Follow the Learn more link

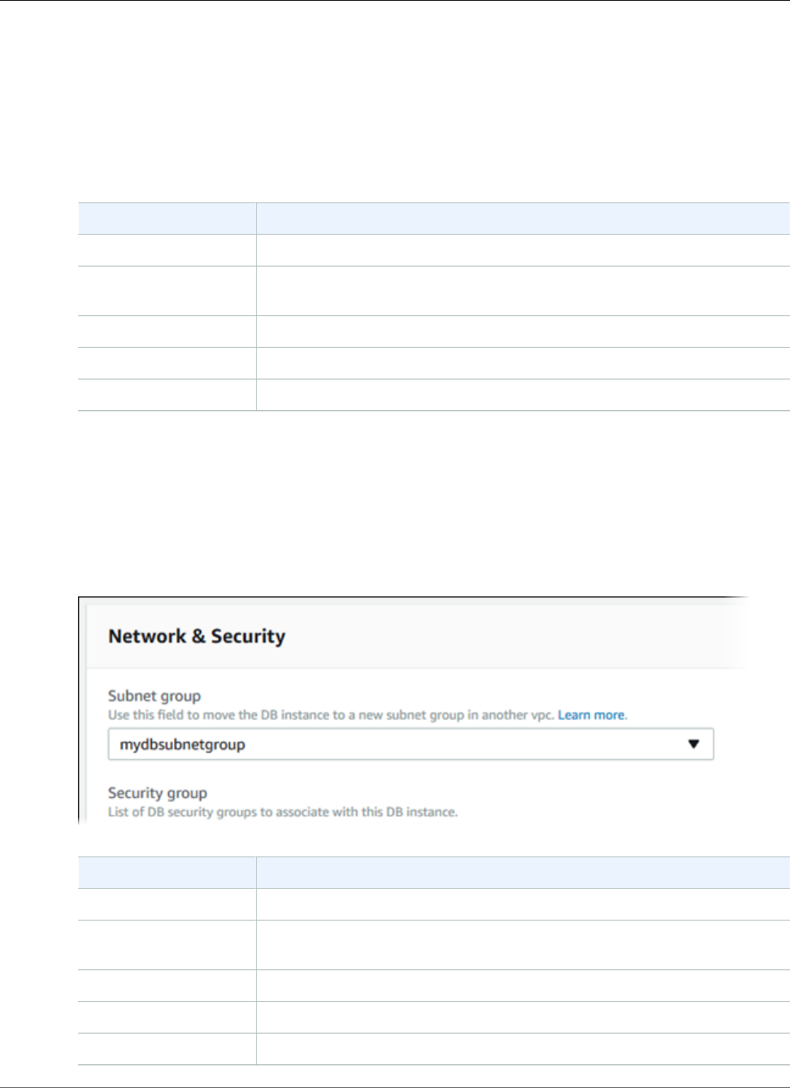coord(591,715)
